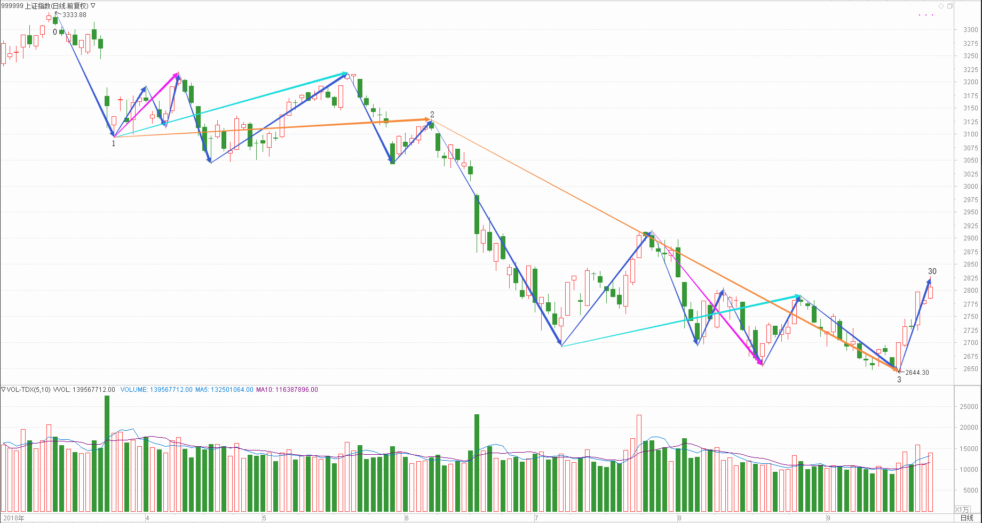Image resolution: width=982 pixels, height=523 pixels.
Task: Click the diamond icon at chart top-right
Action: coord(941,6)
